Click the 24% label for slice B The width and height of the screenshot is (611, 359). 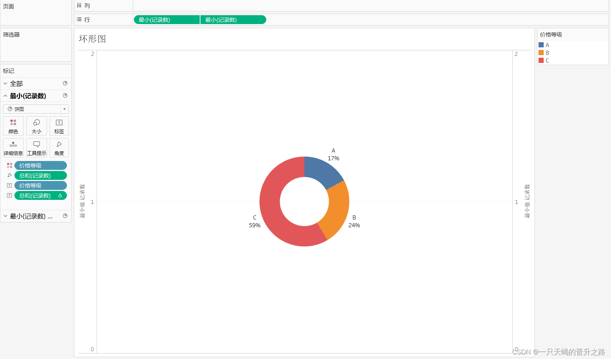(x=354, y=225)
